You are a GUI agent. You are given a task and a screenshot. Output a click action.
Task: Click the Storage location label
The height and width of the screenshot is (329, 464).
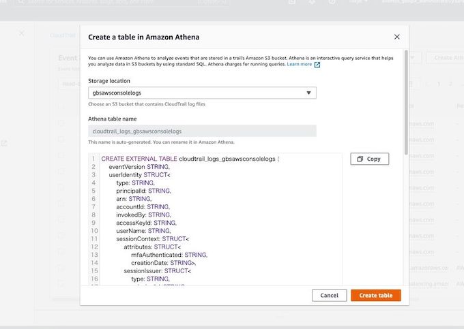coord(109,81)
